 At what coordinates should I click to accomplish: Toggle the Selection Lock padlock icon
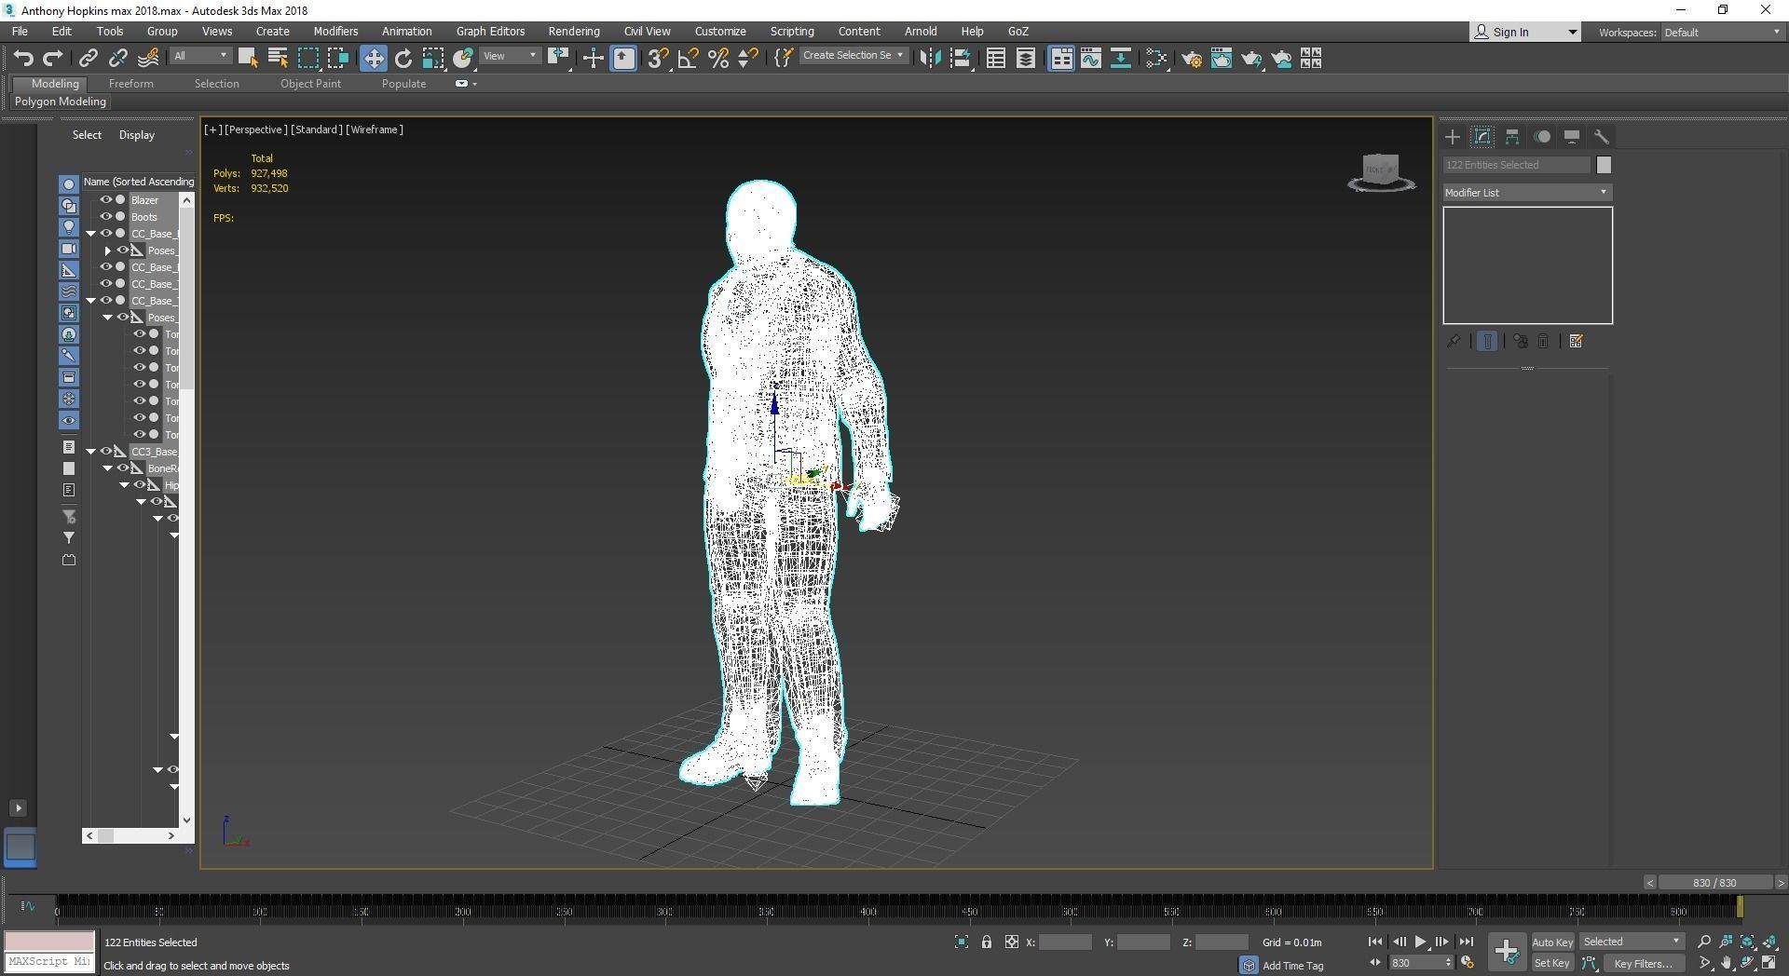click(x=987, y=942)
